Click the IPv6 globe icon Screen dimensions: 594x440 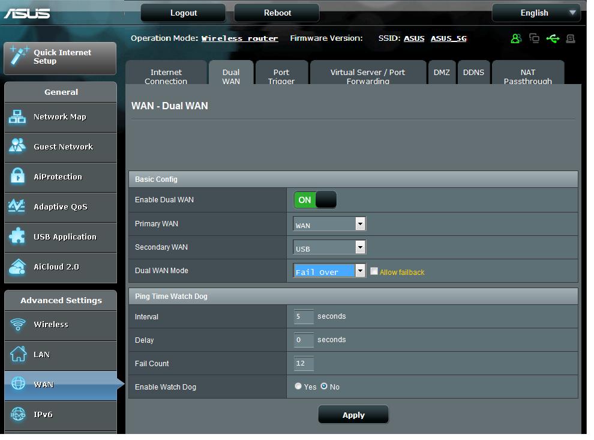click(18, 414)
